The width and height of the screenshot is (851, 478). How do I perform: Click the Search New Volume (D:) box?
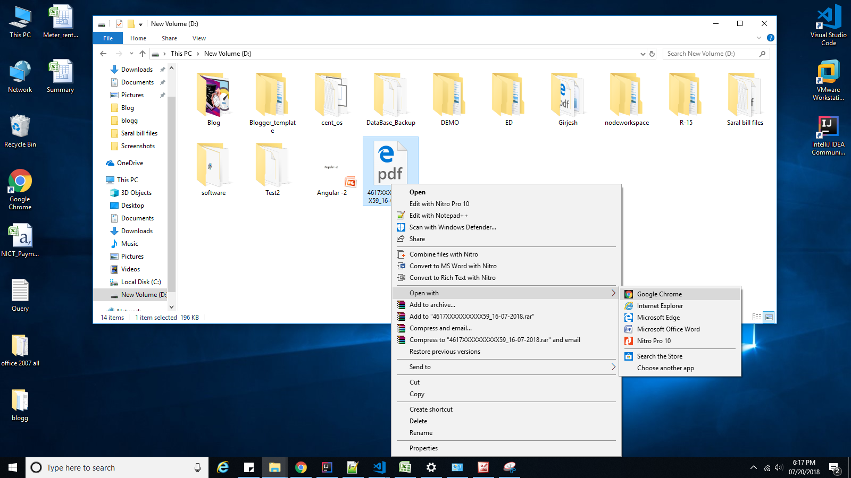pyautogui.click(x=716, y=54)
